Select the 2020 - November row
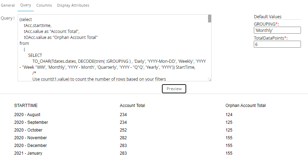This screenshot has height=161, width=308. (30, 138)
